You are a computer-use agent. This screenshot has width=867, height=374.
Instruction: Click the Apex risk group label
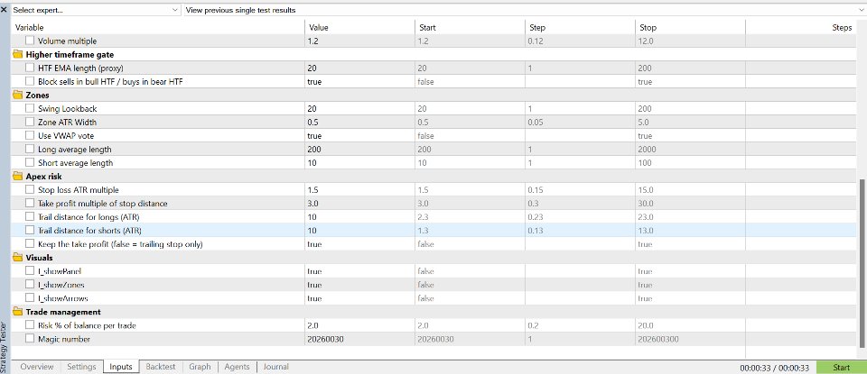pyautogui.click(x=43, y=177)
